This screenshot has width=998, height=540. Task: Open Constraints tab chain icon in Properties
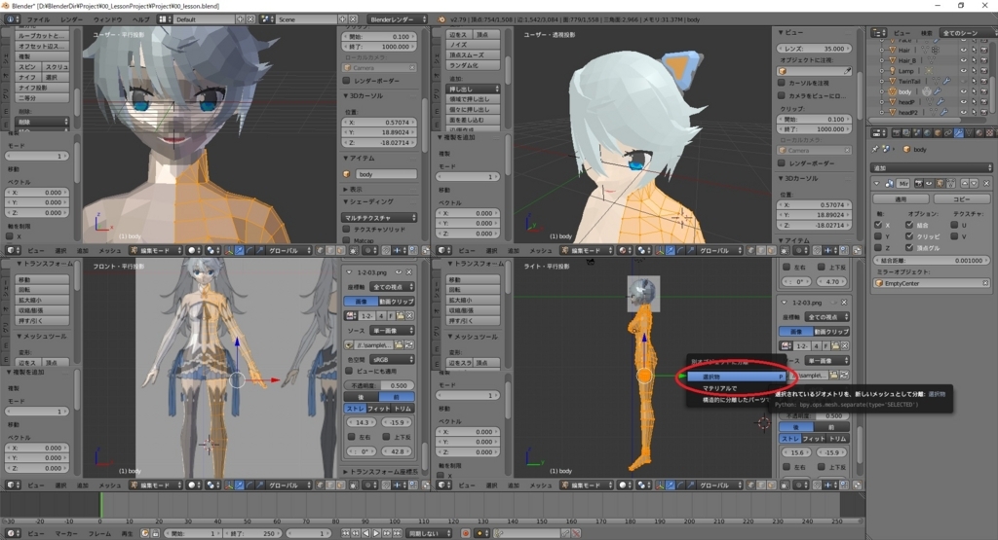948,132
